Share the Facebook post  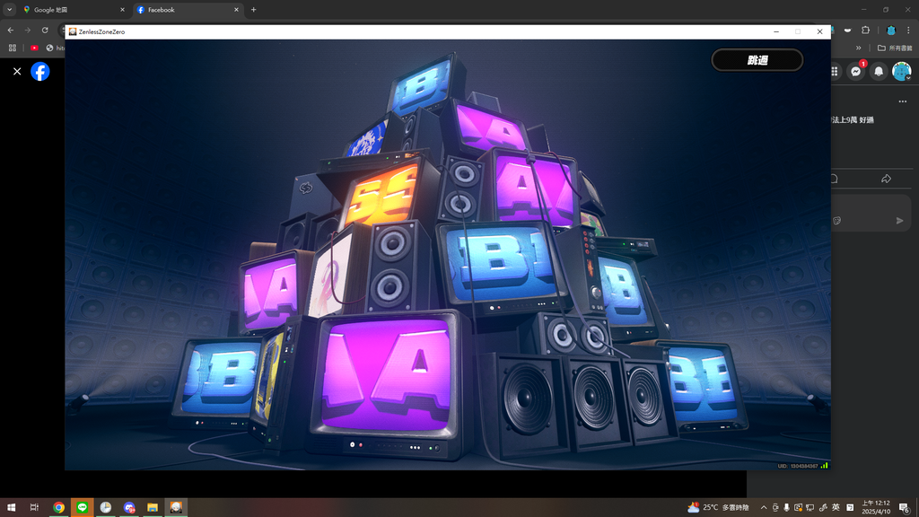click(x=886, y=179)
